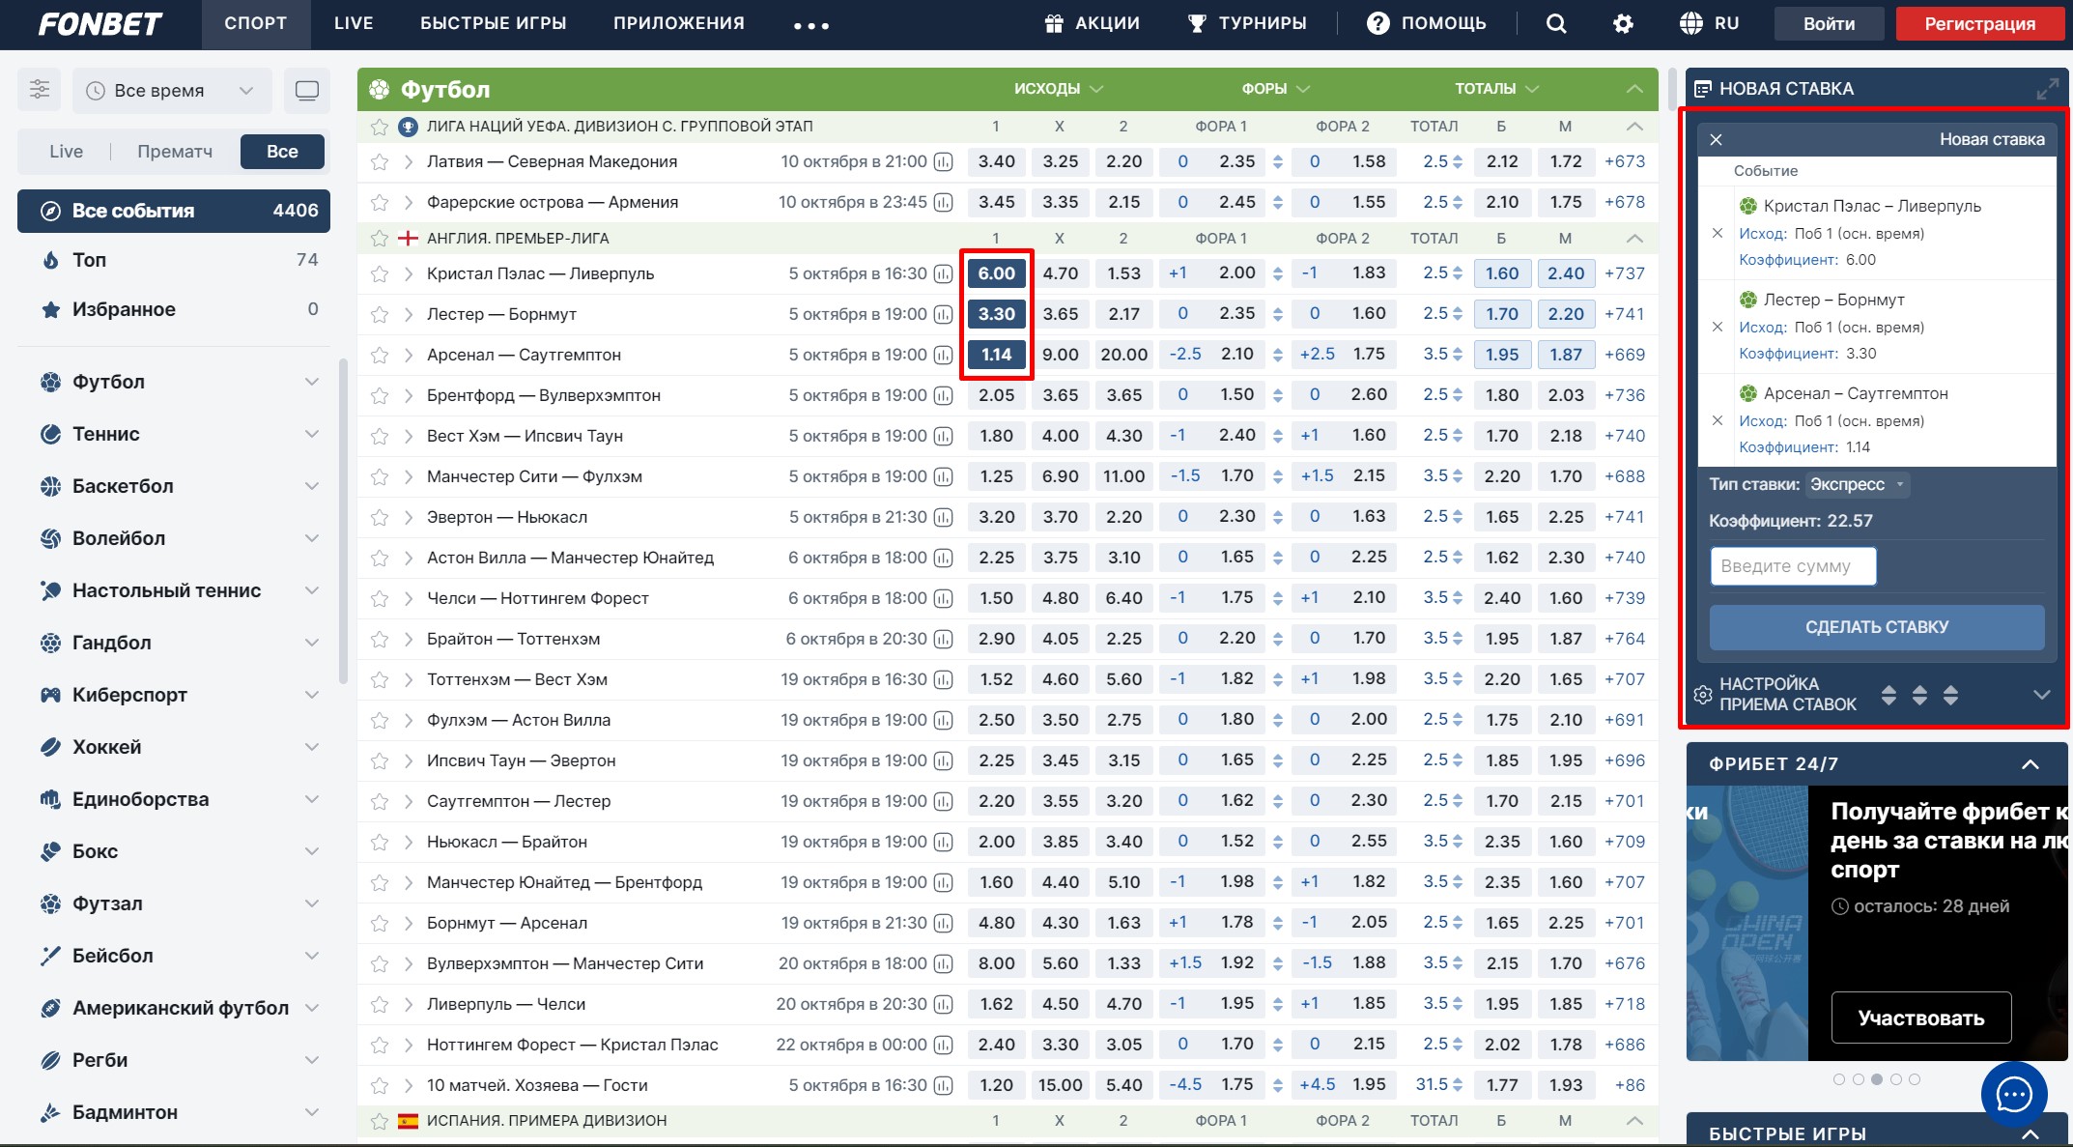This screenshot has width=2073, height=1147.
Task: Focus the Введите сумму stake field
Action: point(1793,566)
